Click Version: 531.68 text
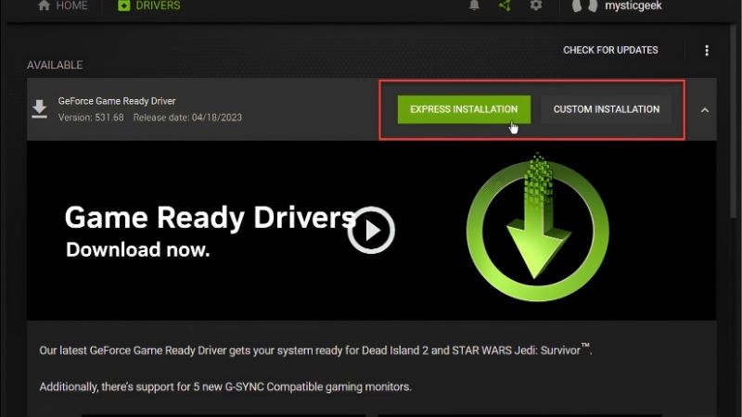This screenshot has height=417, width=742. click(91, 118)
